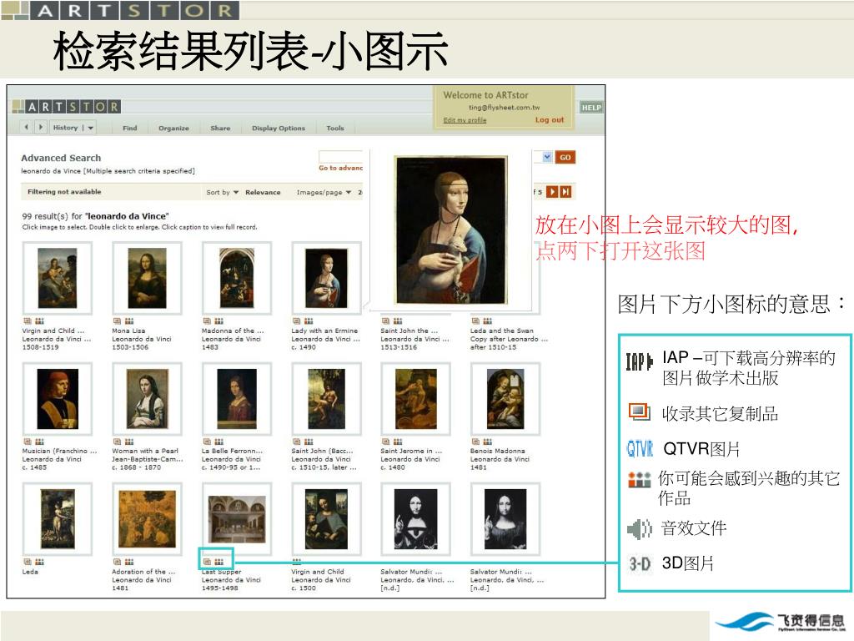854x641 pixels.
Task: Click related works icon under Adoration of the Magi
Action: [129, 562]
